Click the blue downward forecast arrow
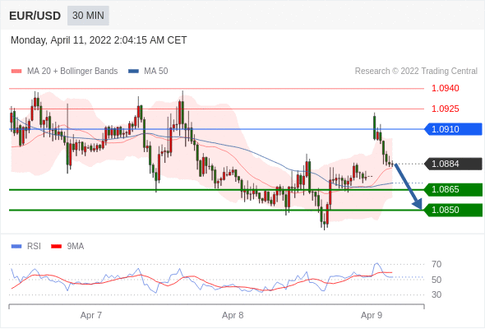Image resolution: width=485 pixels, height=329 pixels. click(x=409, y=187)
